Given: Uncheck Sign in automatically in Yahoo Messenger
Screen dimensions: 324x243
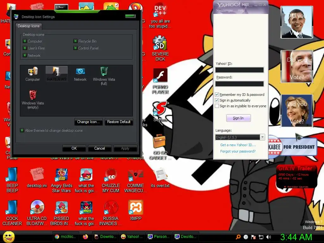Looking at the screenshot, I should (217, 100).
